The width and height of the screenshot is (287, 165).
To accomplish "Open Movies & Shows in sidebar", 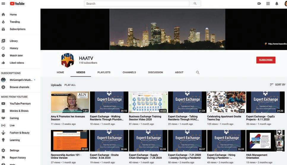I will (x=19, y=111).
